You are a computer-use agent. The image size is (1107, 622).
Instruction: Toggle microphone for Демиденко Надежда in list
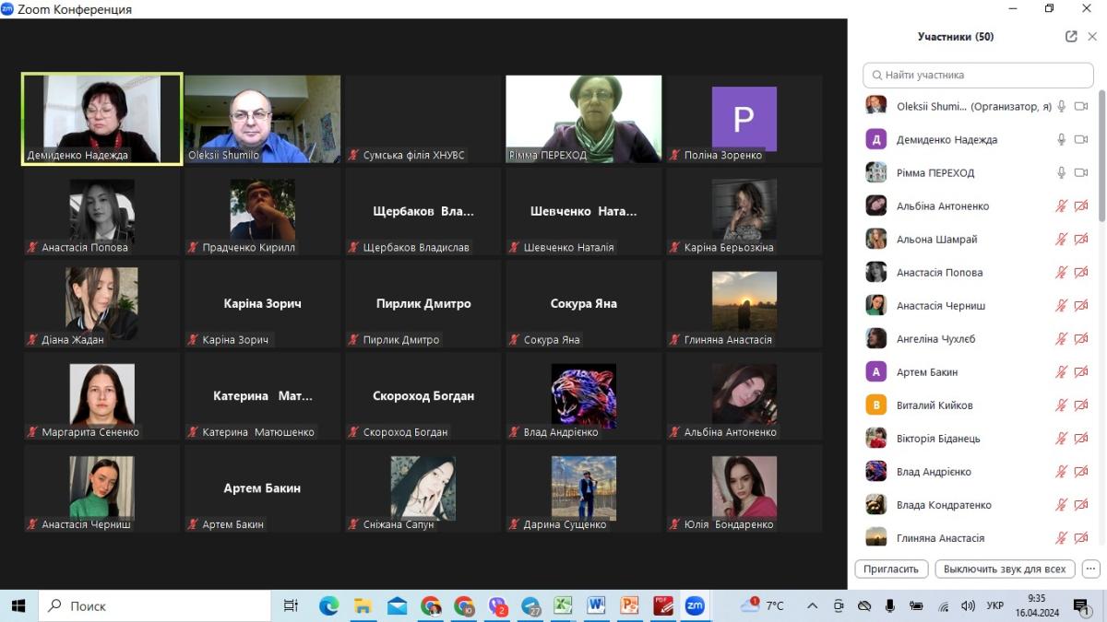pos(1062,140)
